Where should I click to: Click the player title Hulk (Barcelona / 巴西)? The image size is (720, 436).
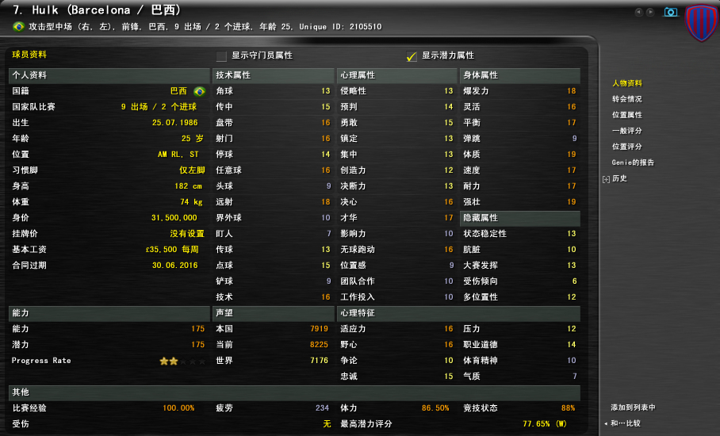click(106, 10)
